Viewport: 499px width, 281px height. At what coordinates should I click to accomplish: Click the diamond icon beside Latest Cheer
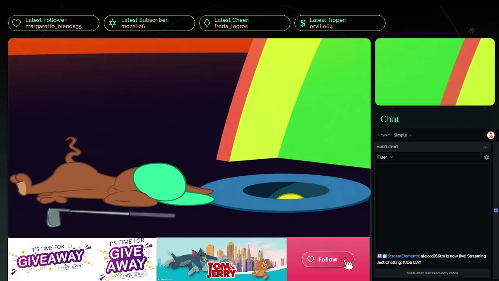pos(207,23)
